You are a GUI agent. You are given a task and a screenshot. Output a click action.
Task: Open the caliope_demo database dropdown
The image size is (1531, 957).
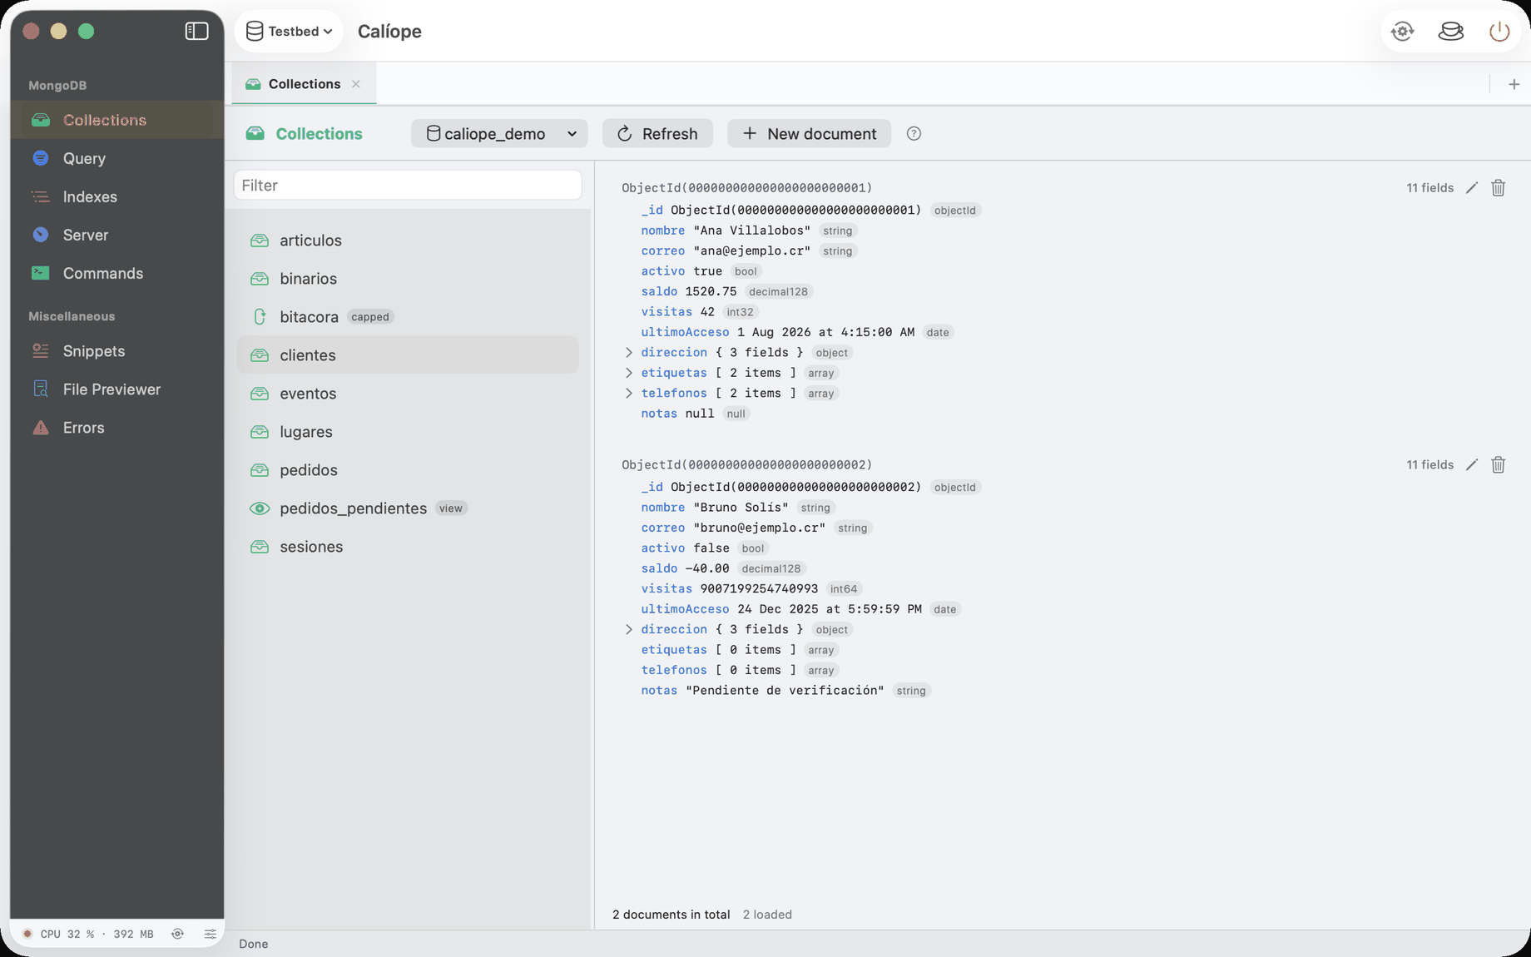[x=499, y=134]
